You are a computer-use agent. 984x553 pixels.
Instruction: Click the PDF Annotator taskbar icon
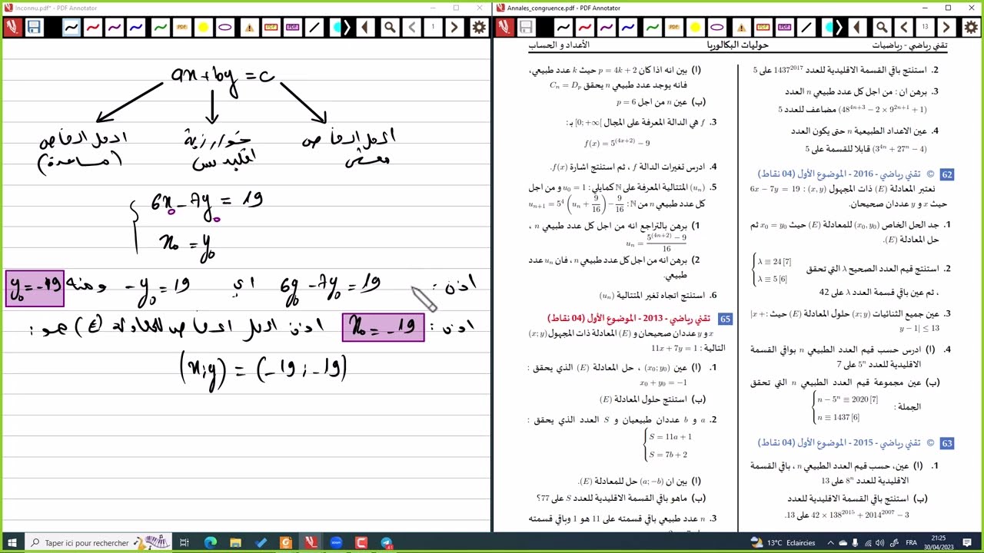coord(311,543)
